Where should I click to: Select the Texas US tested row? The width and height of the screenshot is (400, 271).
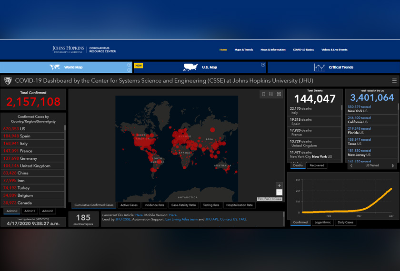pyautogui.click(x=371, y=142)
